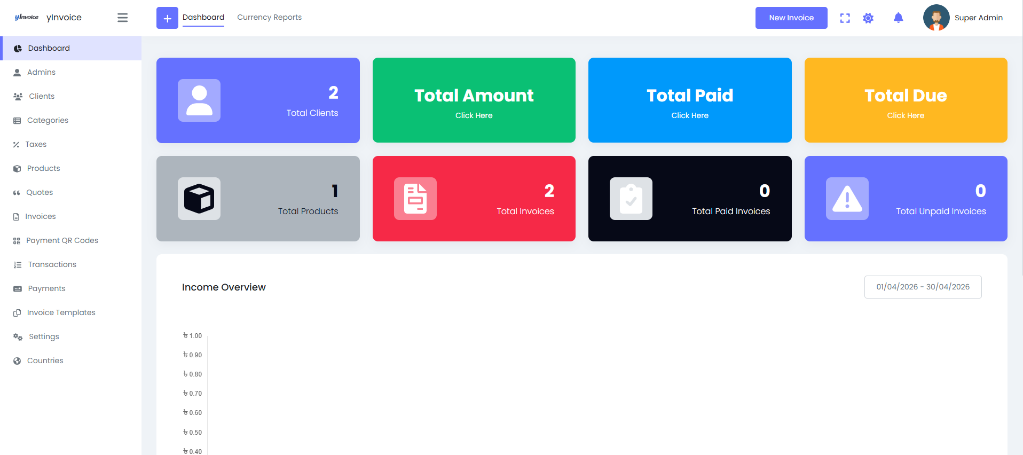The height and width of the screenshot is (455, 1023).
Task: Switch to Currency Reports tab
Action: click(270, 18)
